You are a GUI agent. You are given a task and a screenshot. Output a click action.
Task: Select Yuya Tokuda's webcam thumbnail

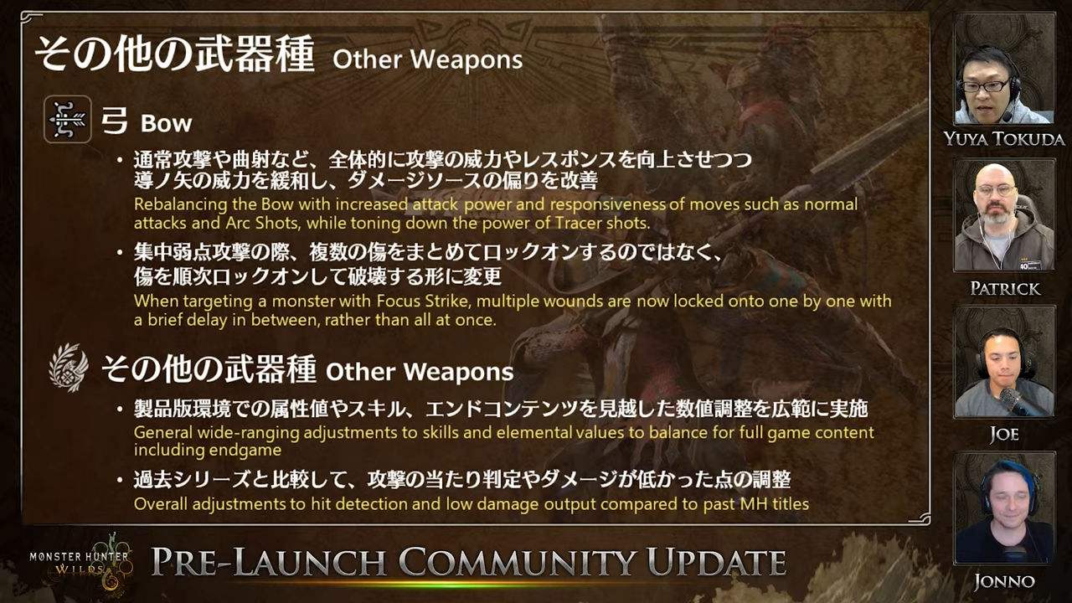(1004, 70)
